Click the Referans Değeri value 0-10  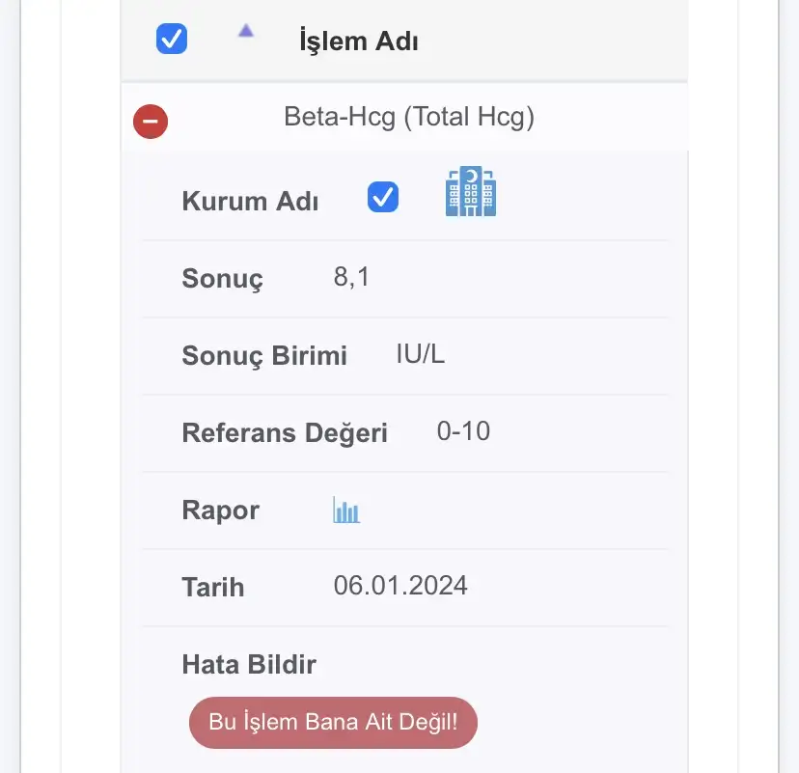[463, 431]
